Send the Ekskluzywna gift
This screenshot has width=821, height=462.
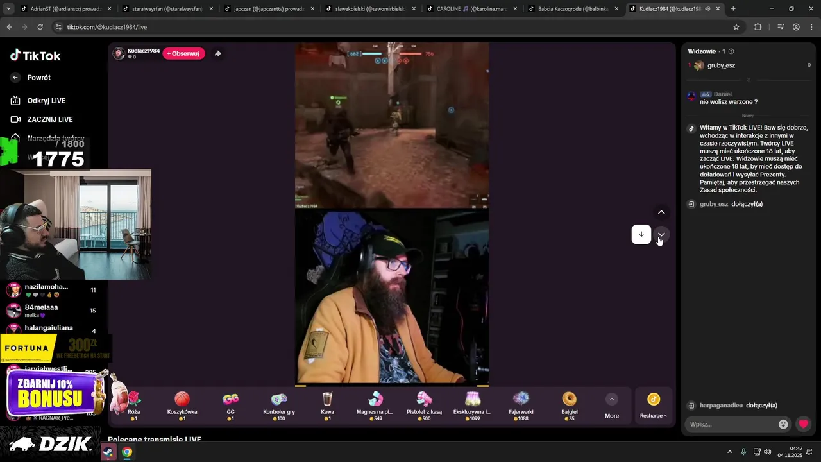click(472, 406)
